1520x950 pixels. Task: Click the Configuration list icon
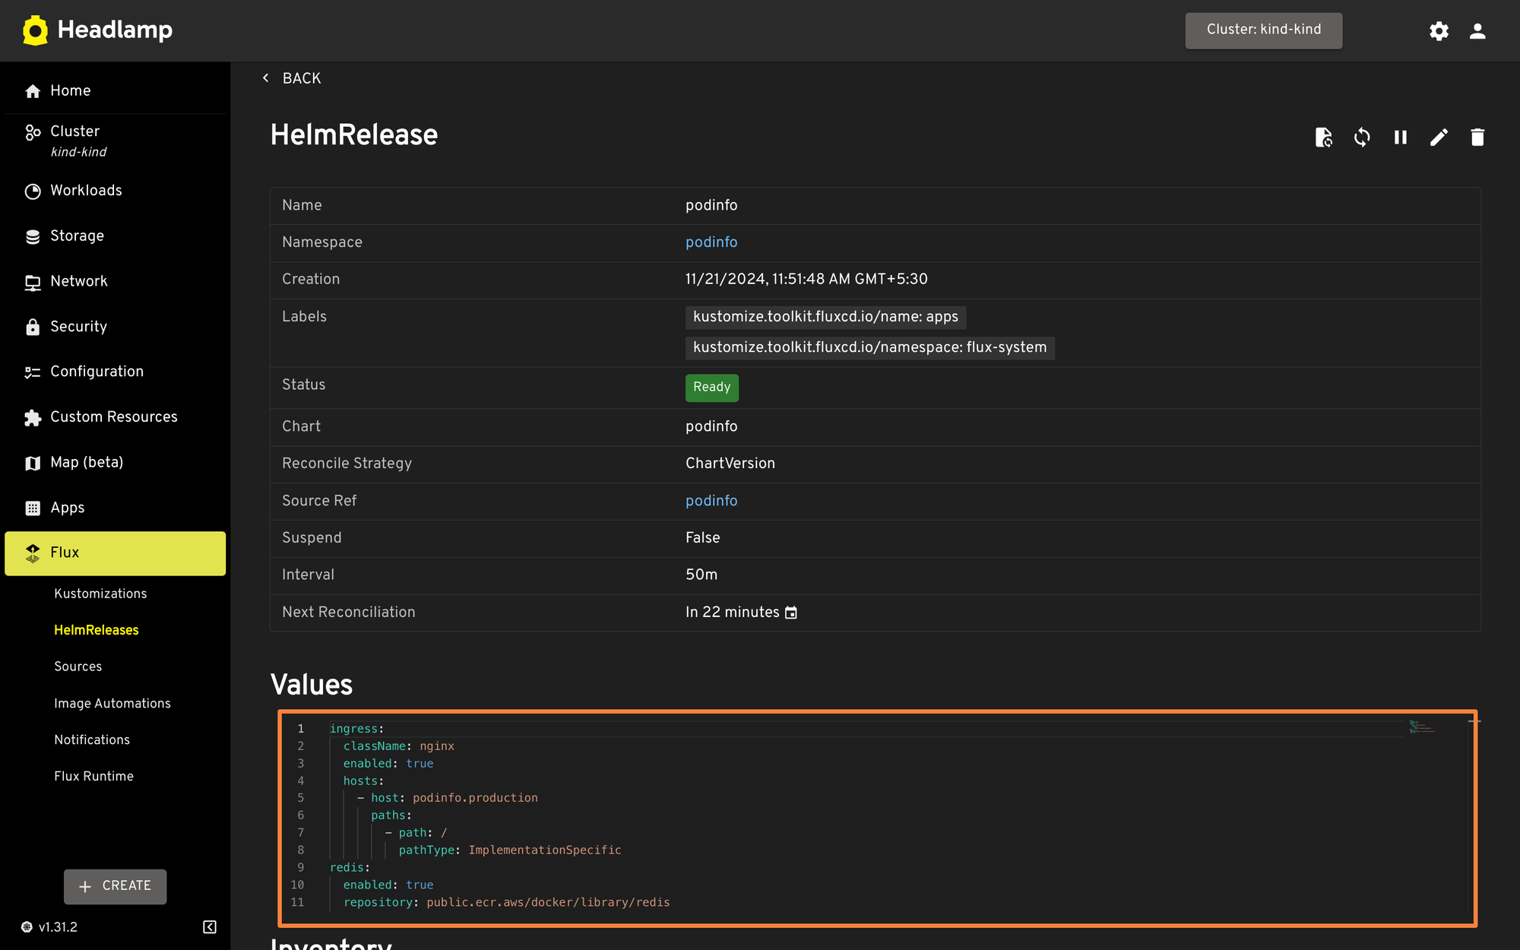pyautogui.click(x=33, y=372)
